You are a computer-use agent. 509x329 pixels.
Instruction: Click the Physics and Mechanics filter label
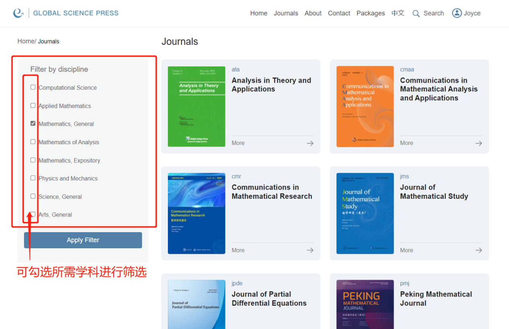coord(68,178)
